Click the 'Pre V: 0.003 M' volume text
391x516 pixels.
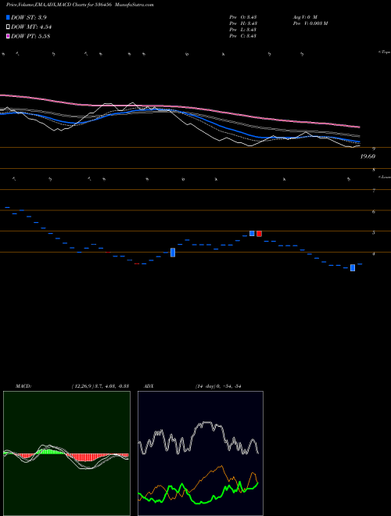click(x=310, y=23)
